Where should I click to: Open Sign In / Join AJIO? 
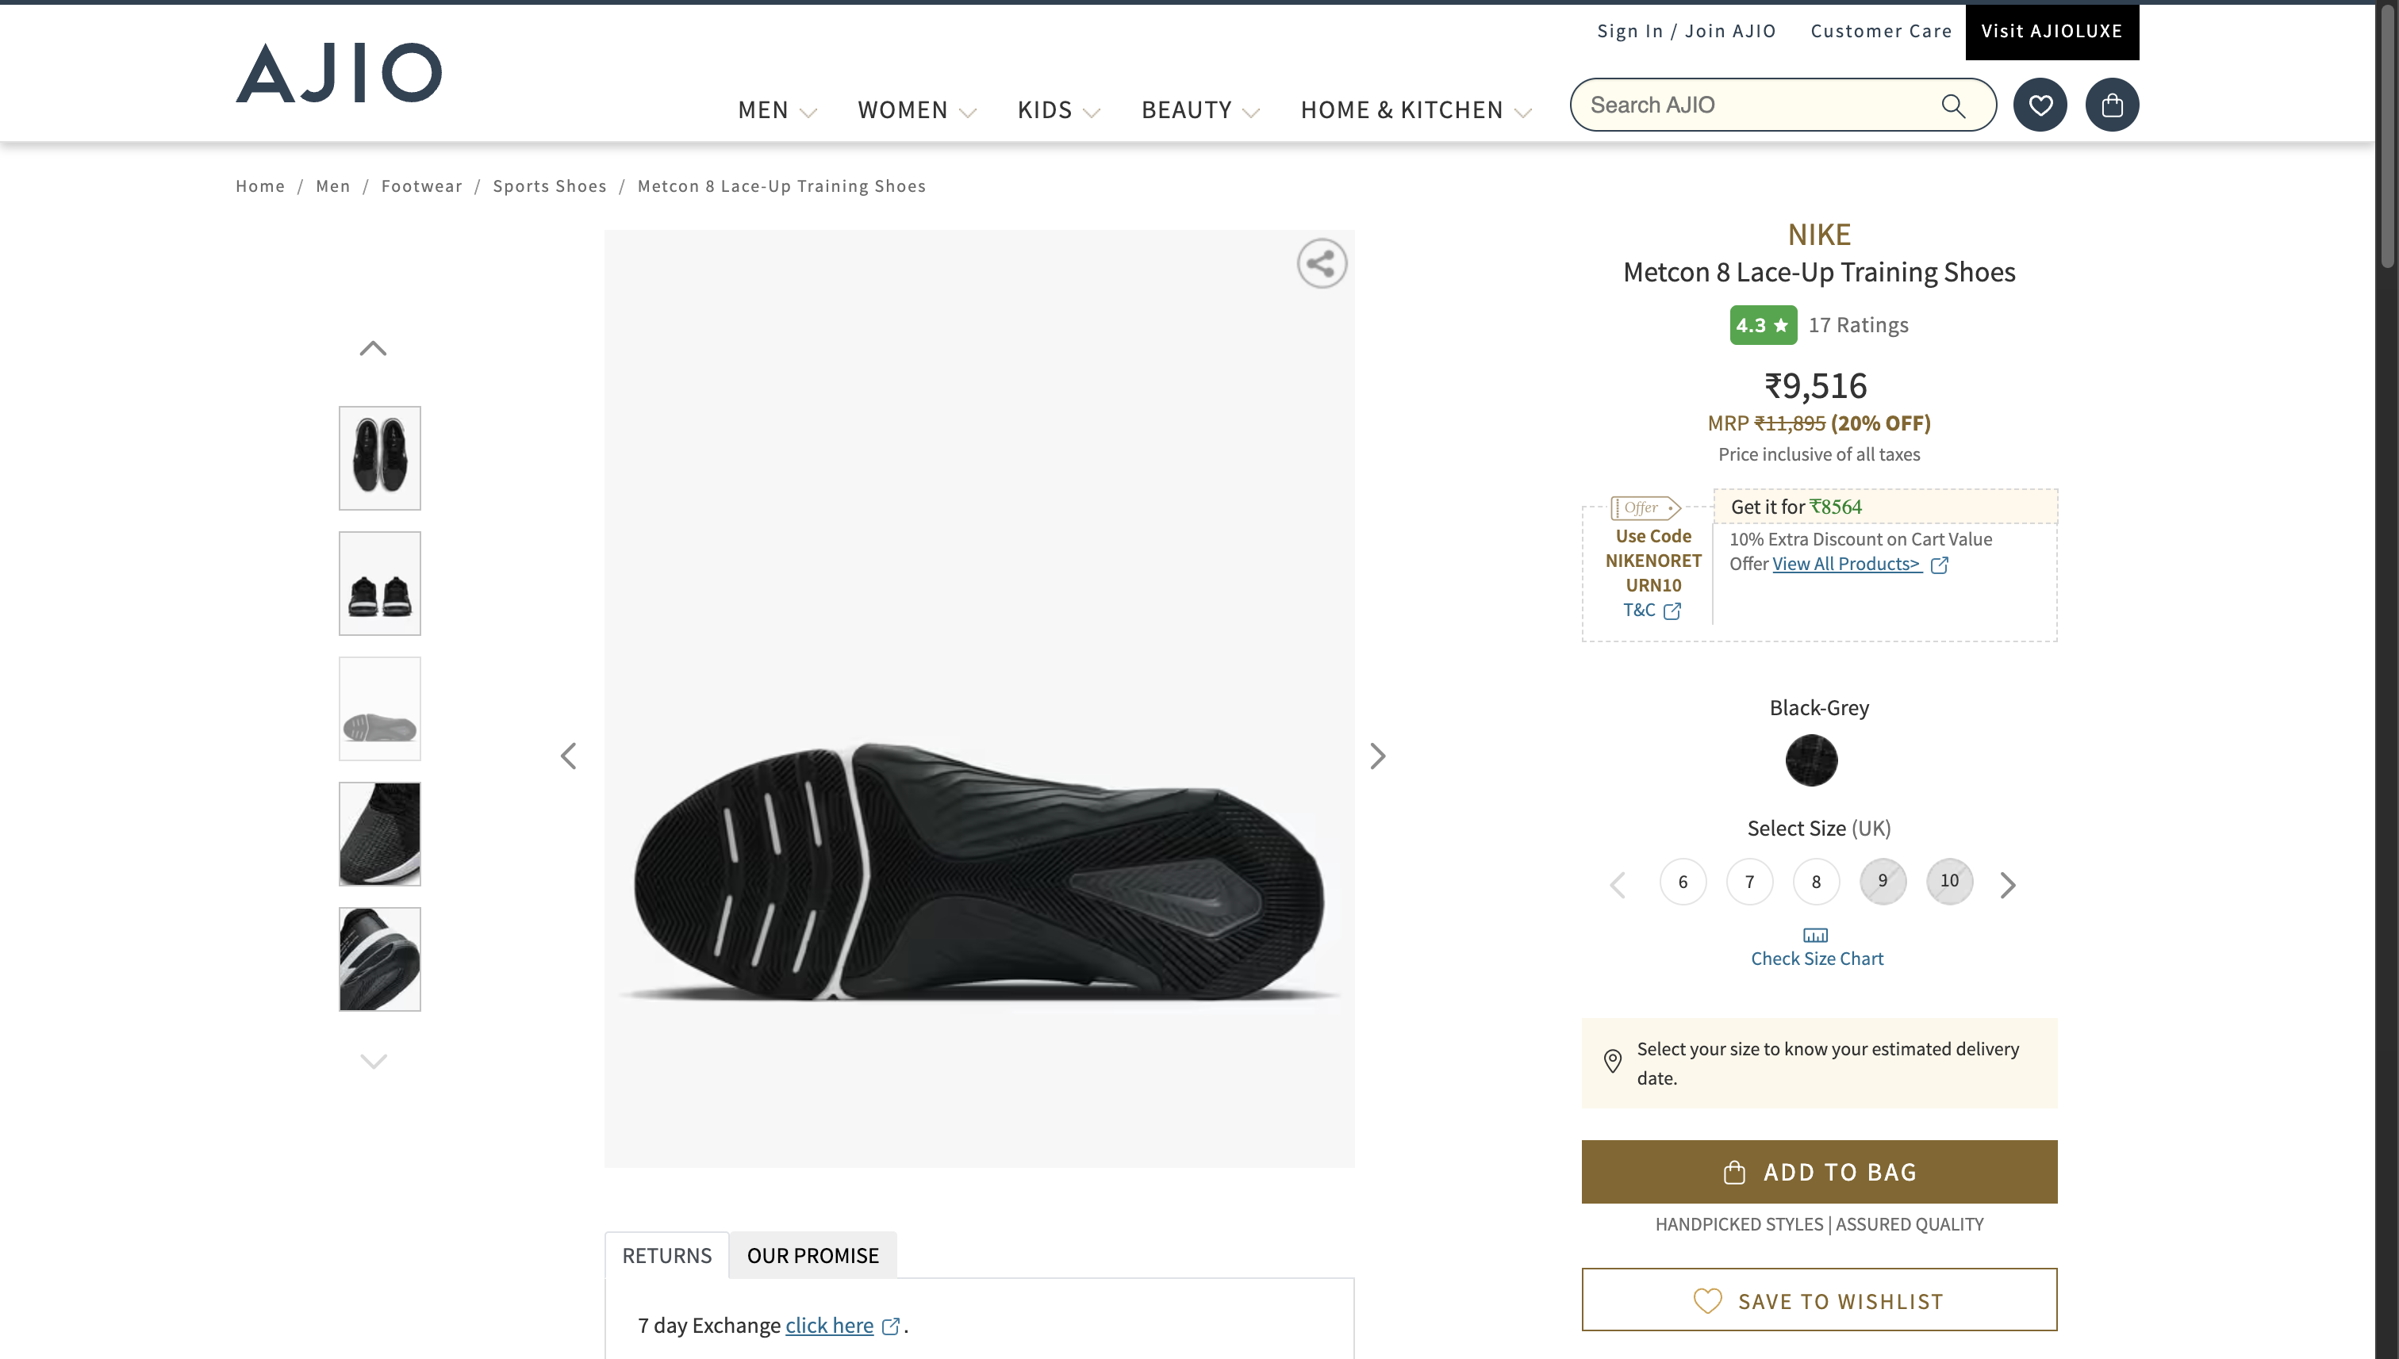[x=1687, y=31]
